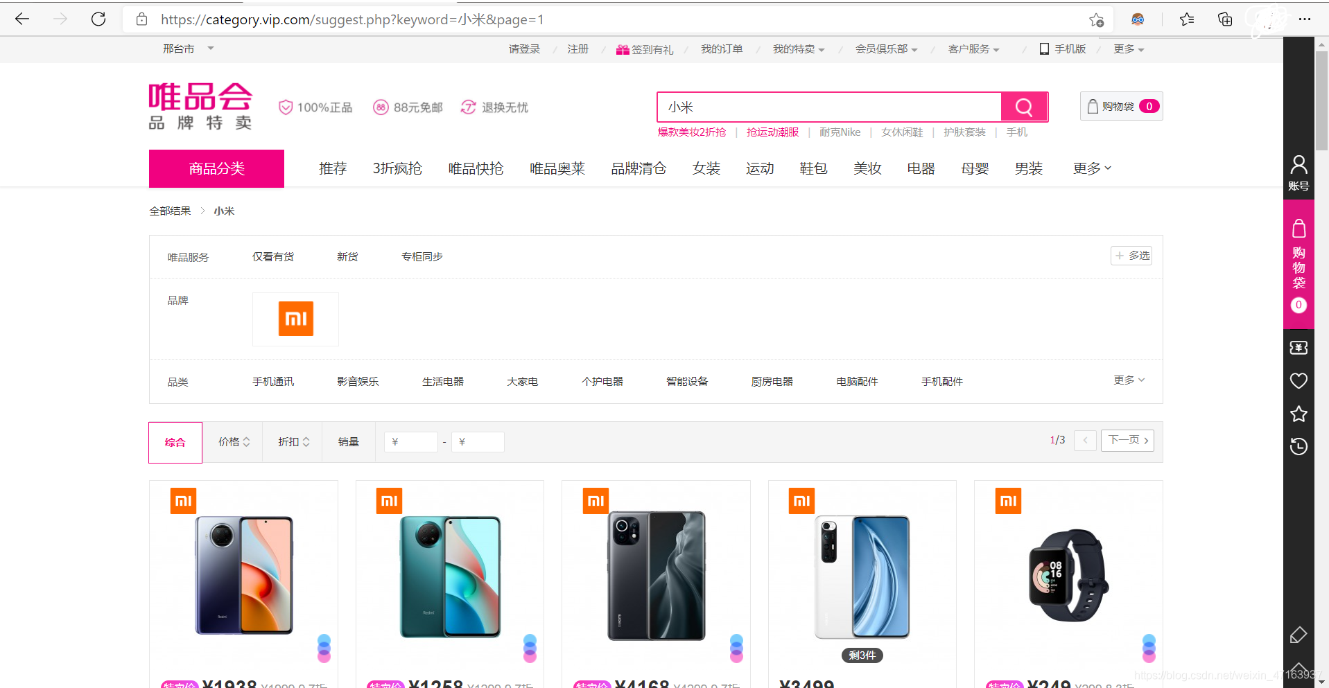
Task: Go to 下一页 next results page
Action: click(x=1127, y=440)
